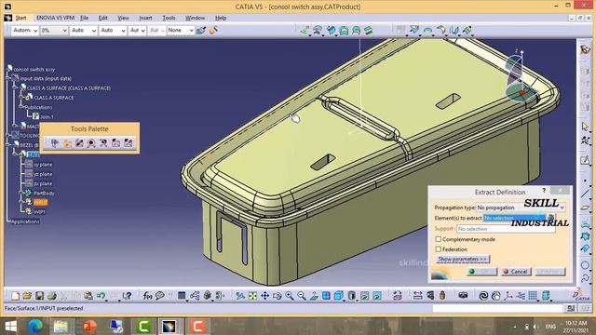Open the first Auto line thickness dropdown

click(83, 30)
